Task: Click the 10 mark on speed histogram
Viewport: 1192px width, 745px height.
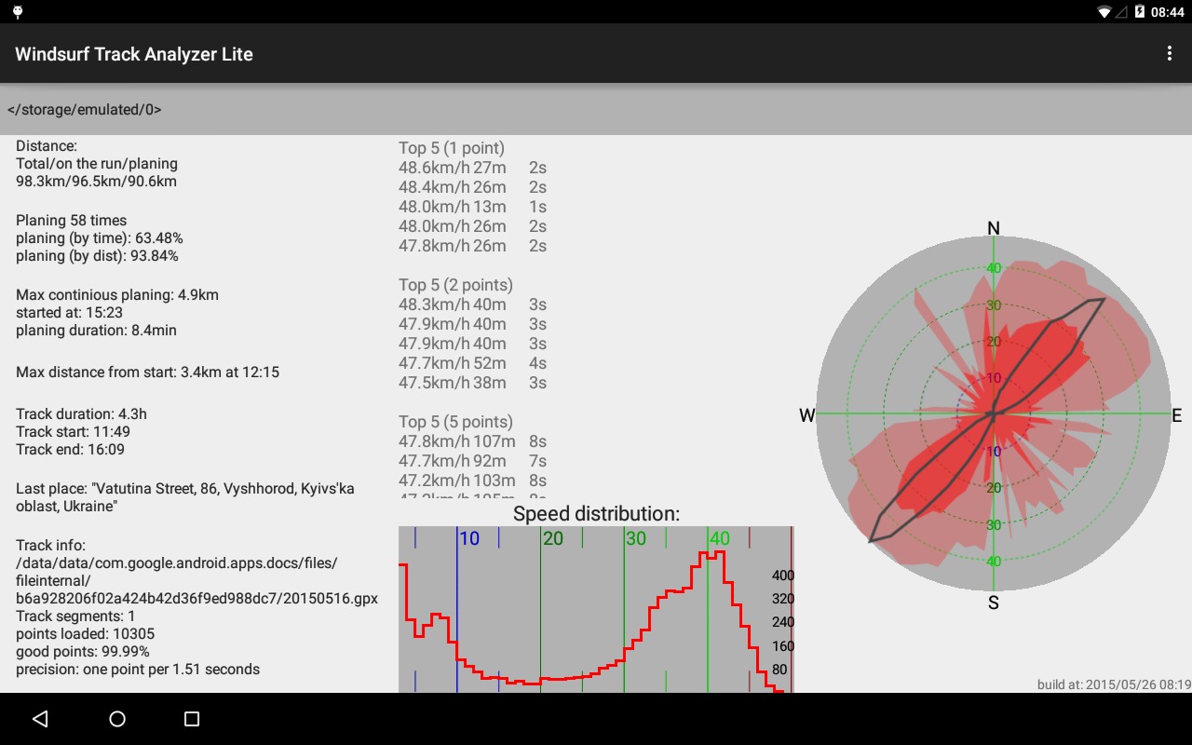Action: [x=469, y=538]
